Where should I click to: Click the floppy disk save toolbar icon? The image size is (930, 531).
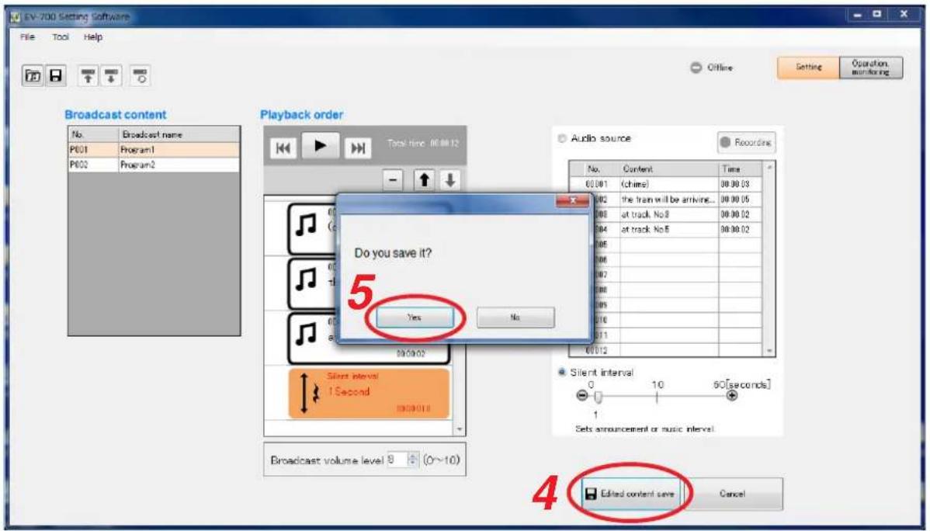pos(55,76)
